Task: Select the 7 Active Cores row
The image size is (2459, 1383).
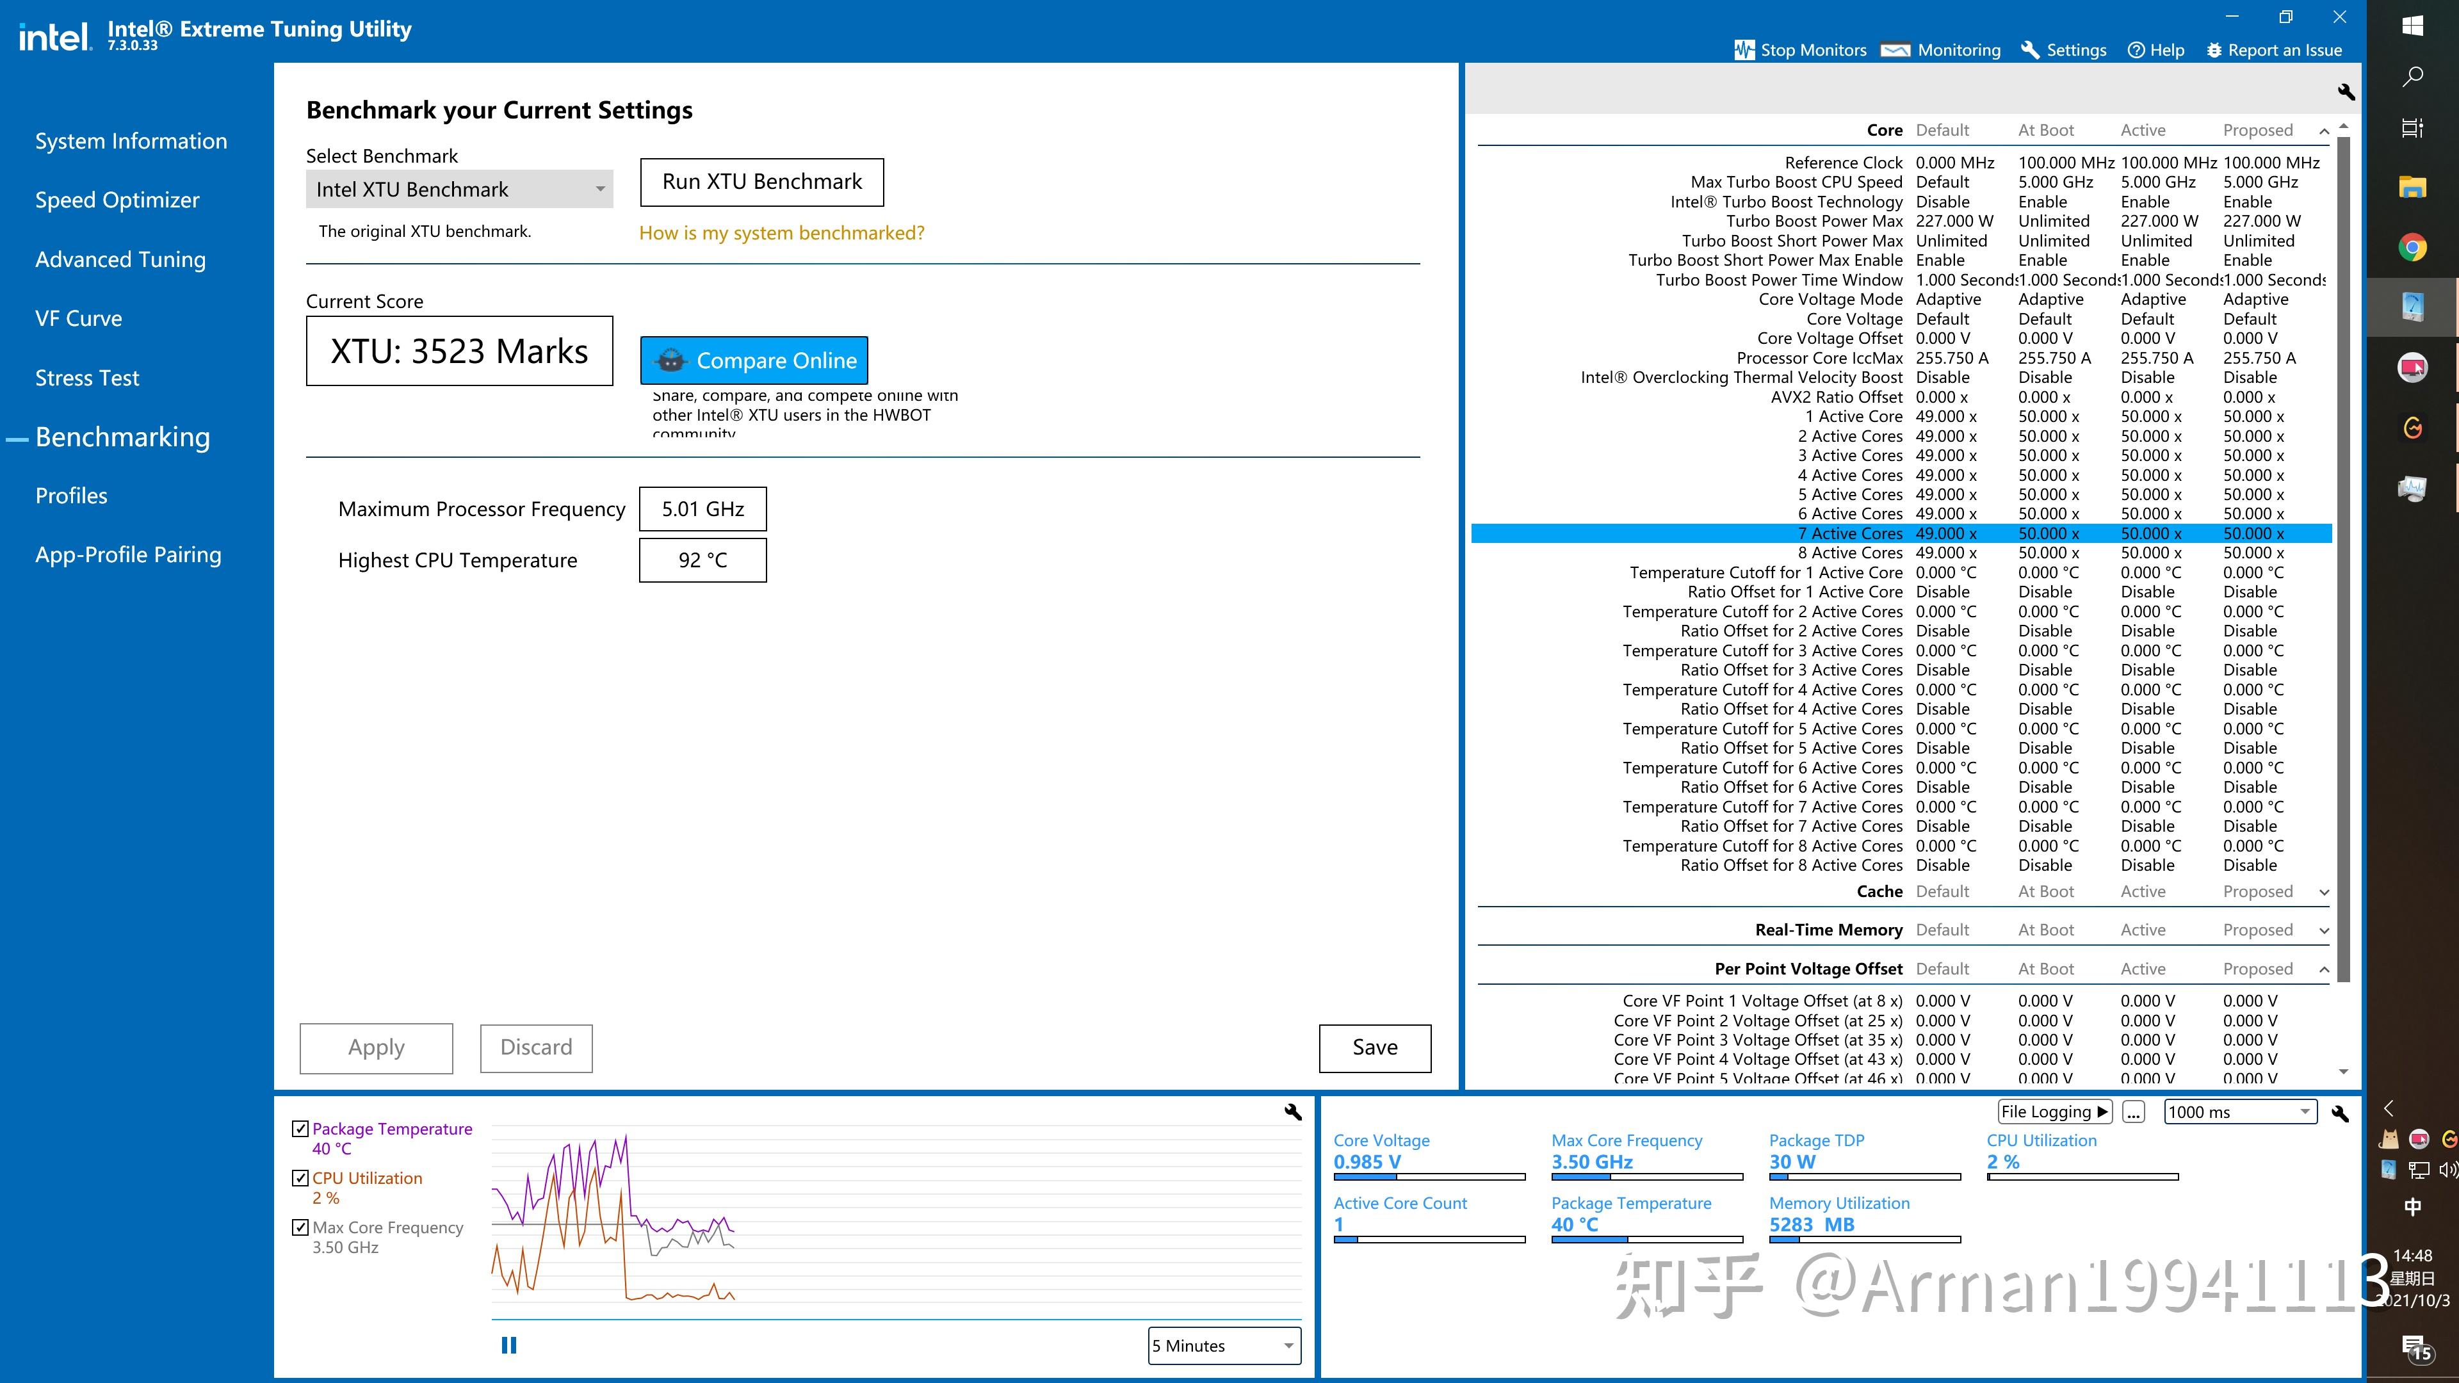Action: 1901,533
